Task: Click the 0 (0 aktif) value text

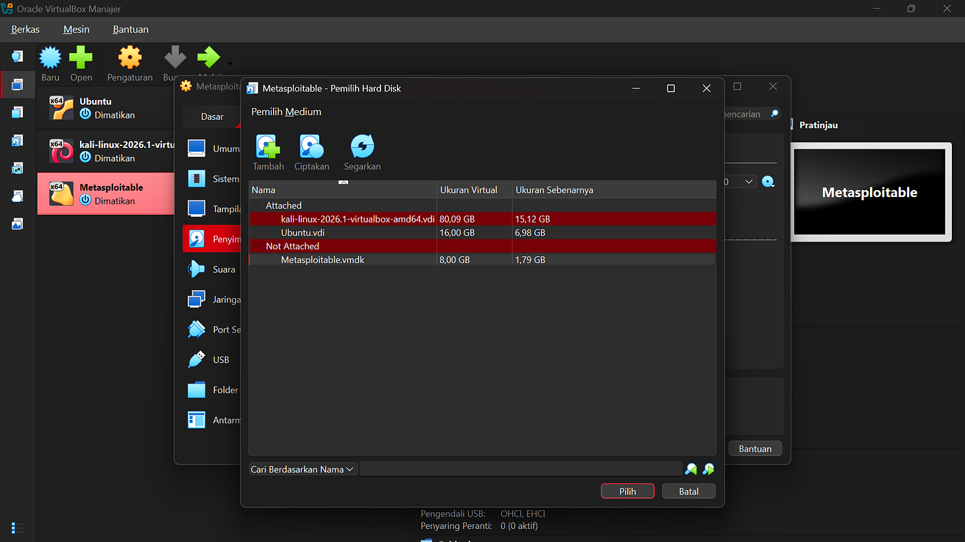Action: [x=519, y=526]
